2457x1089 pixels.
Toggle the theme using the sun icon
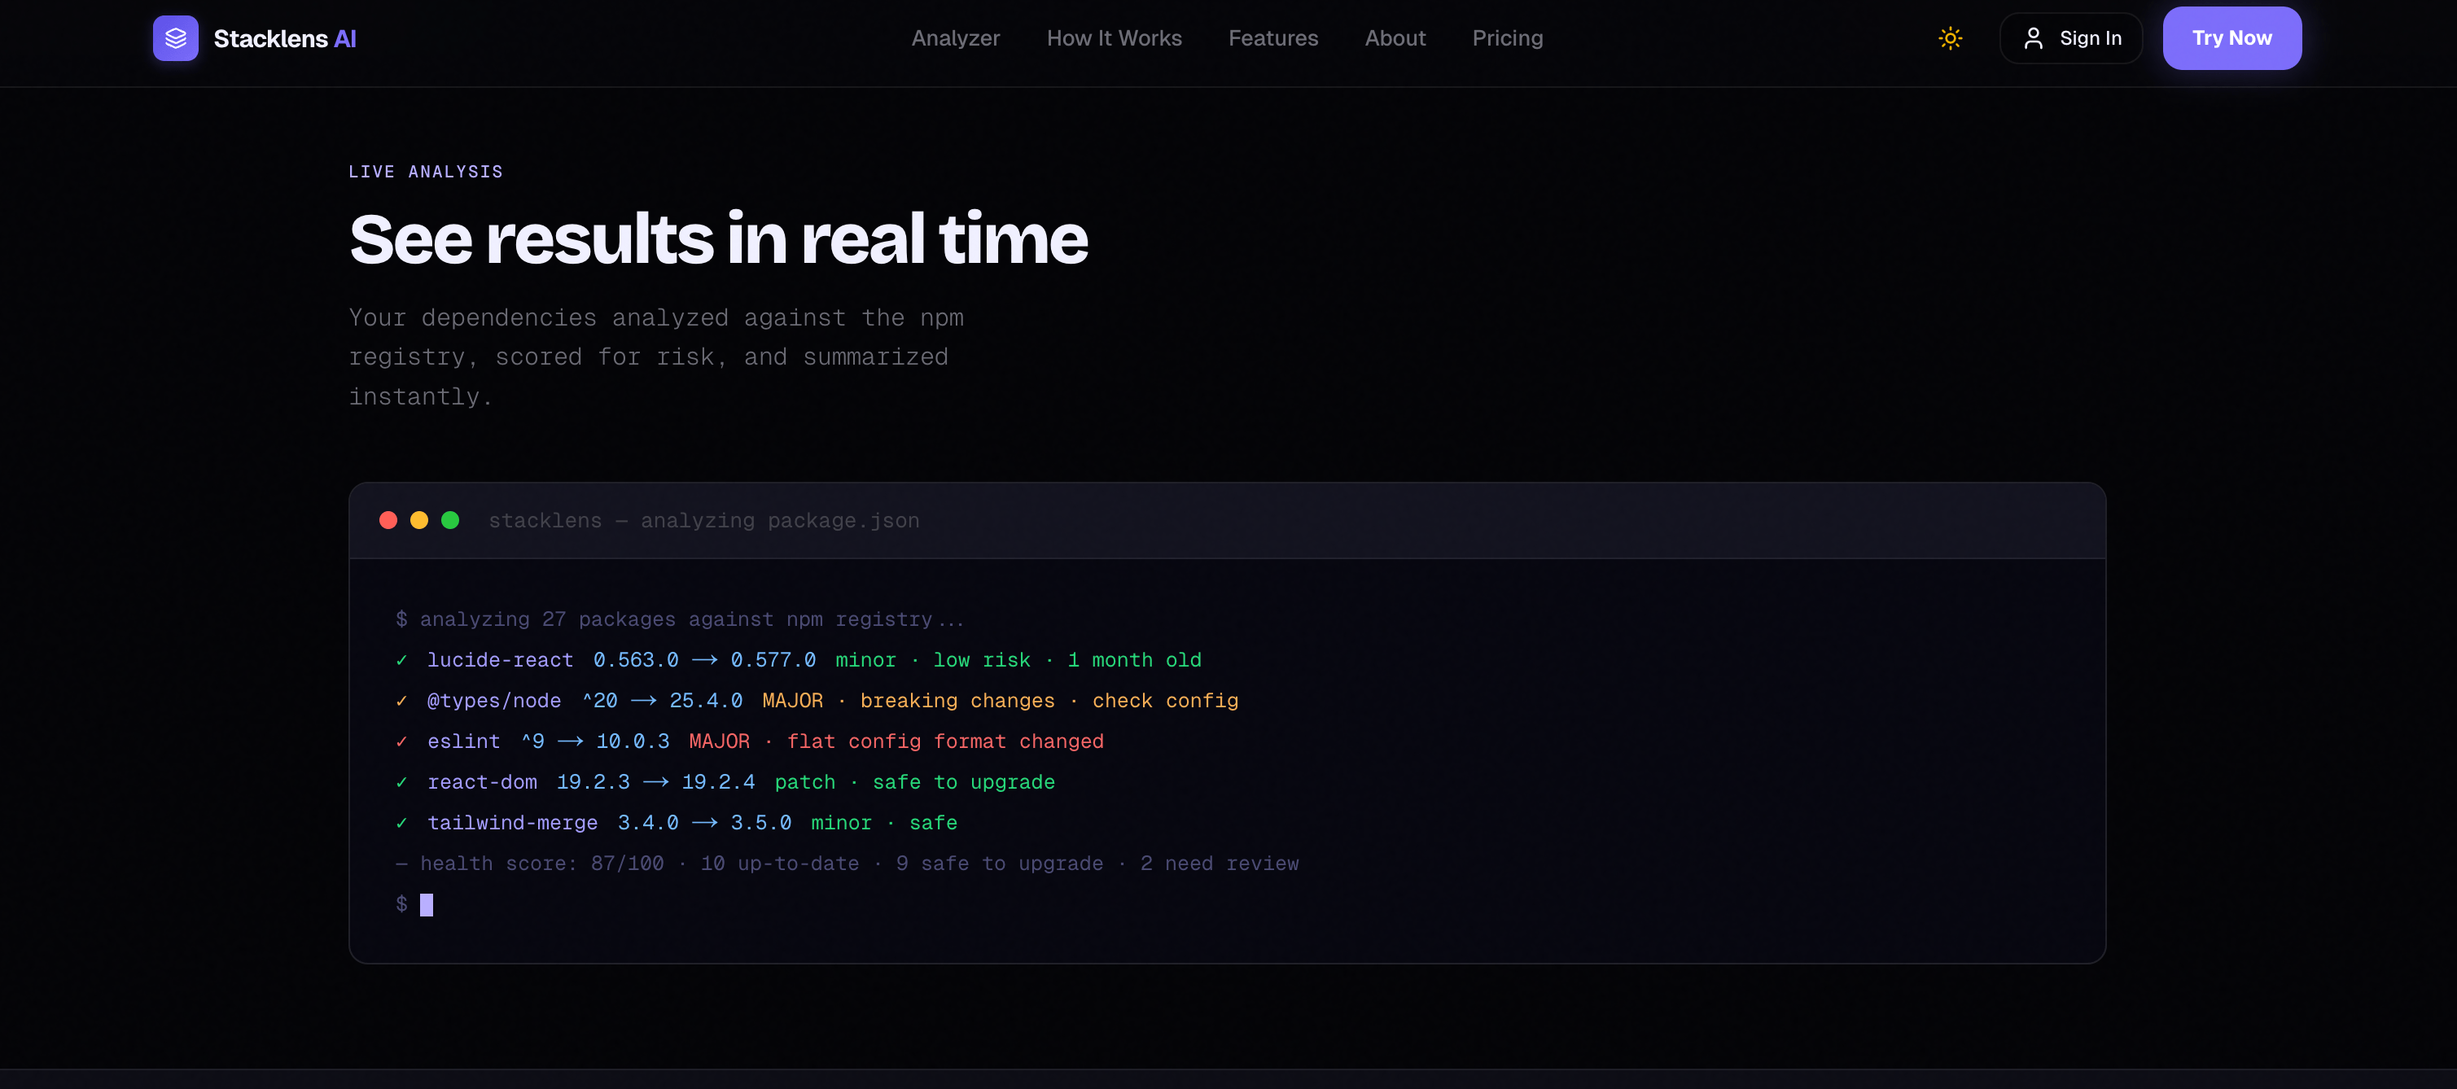pyautogui.click(x=1950, y=38)
